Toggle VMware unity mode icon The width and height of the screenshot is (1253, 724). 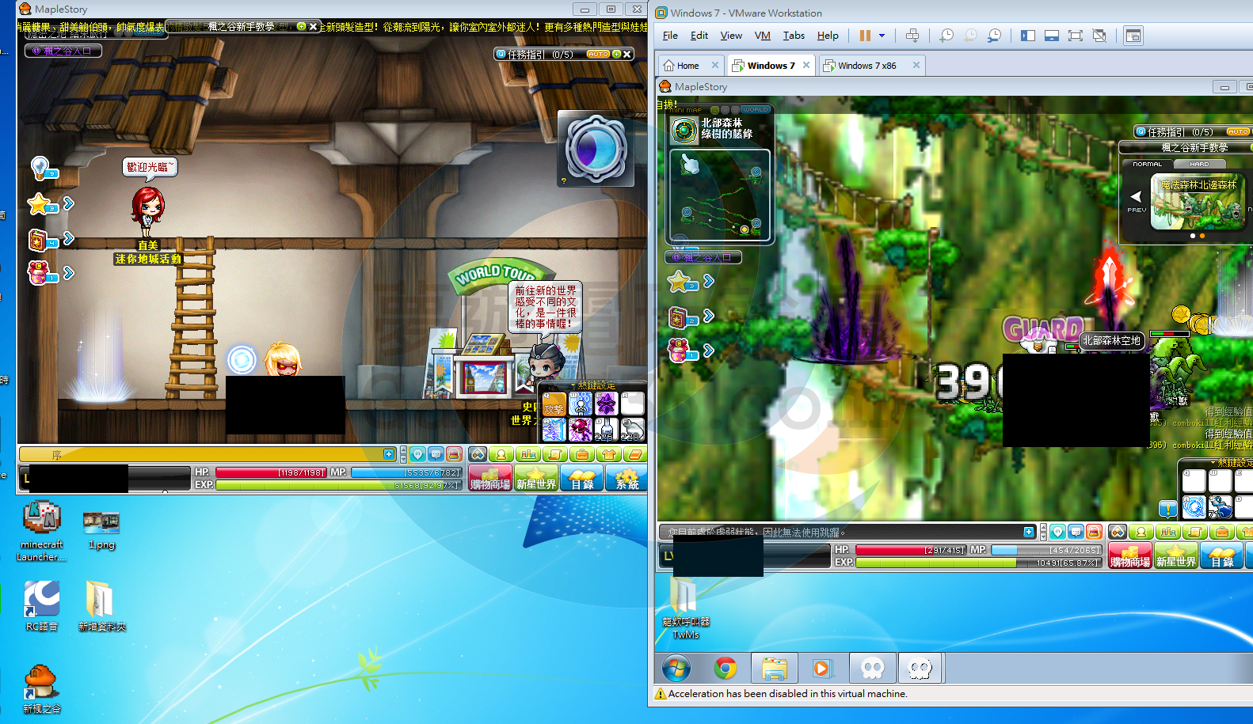(x=1099, y=36)
